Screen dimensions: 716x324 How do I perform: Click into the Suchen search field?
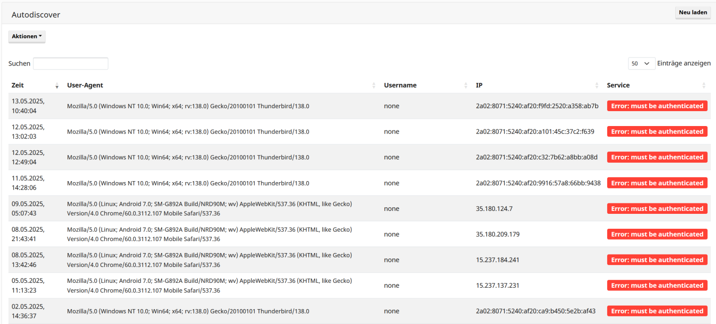(x=71, y=64)
